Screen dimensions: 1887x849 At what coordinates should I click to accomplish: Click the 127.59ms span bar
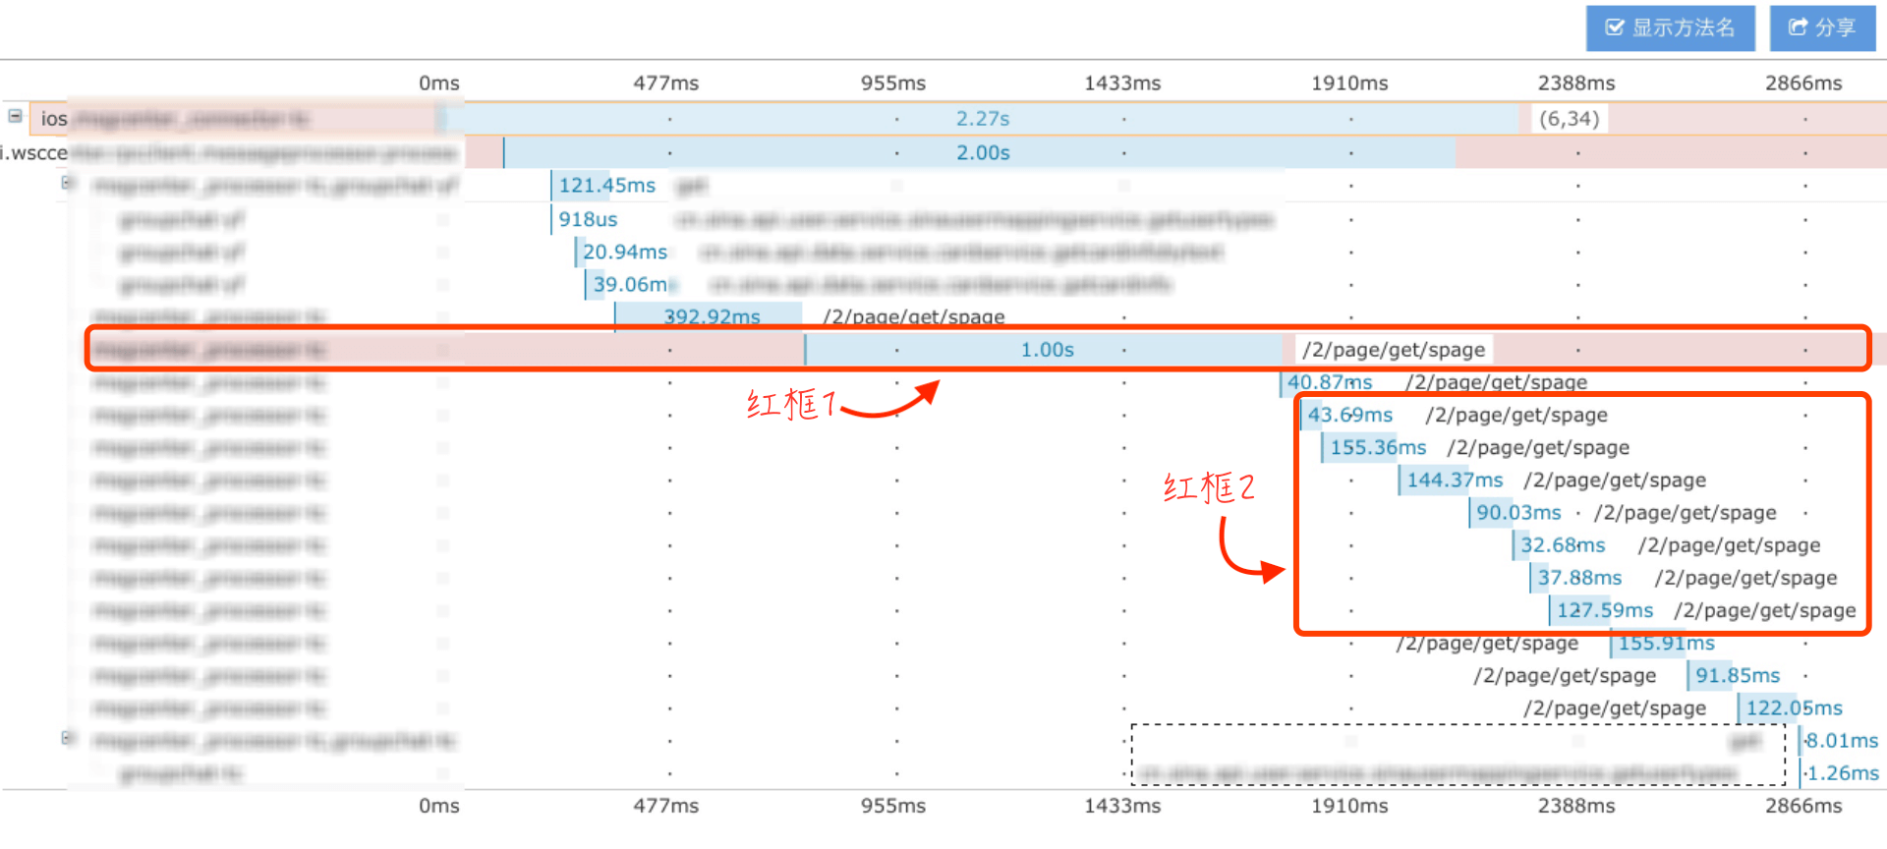[x=1602, y=610]
